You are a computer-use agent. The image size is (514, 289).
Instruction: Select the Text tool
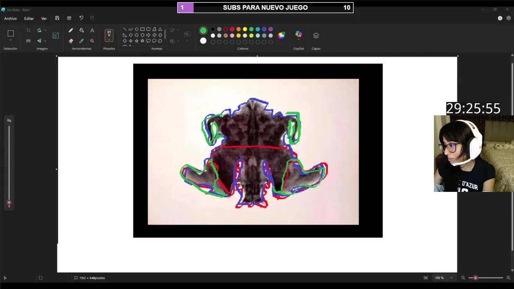coord(92,30)
